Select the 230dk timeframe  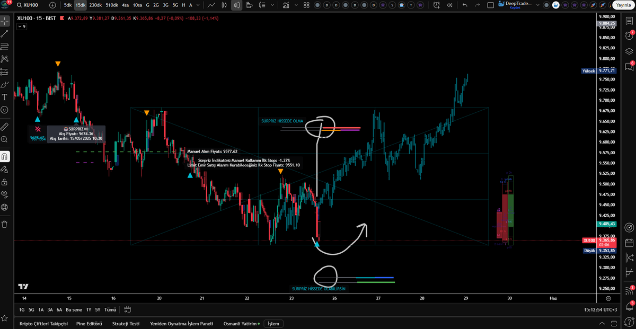point(95,5)
